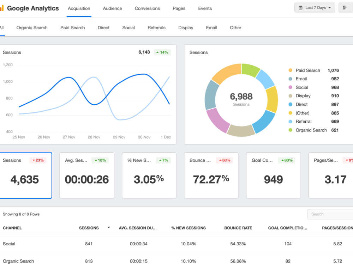This screenshot has height=264, width=353.
Task: Sort by AVG. SESSION DU... column header
Action: click(x=138, y=228)
